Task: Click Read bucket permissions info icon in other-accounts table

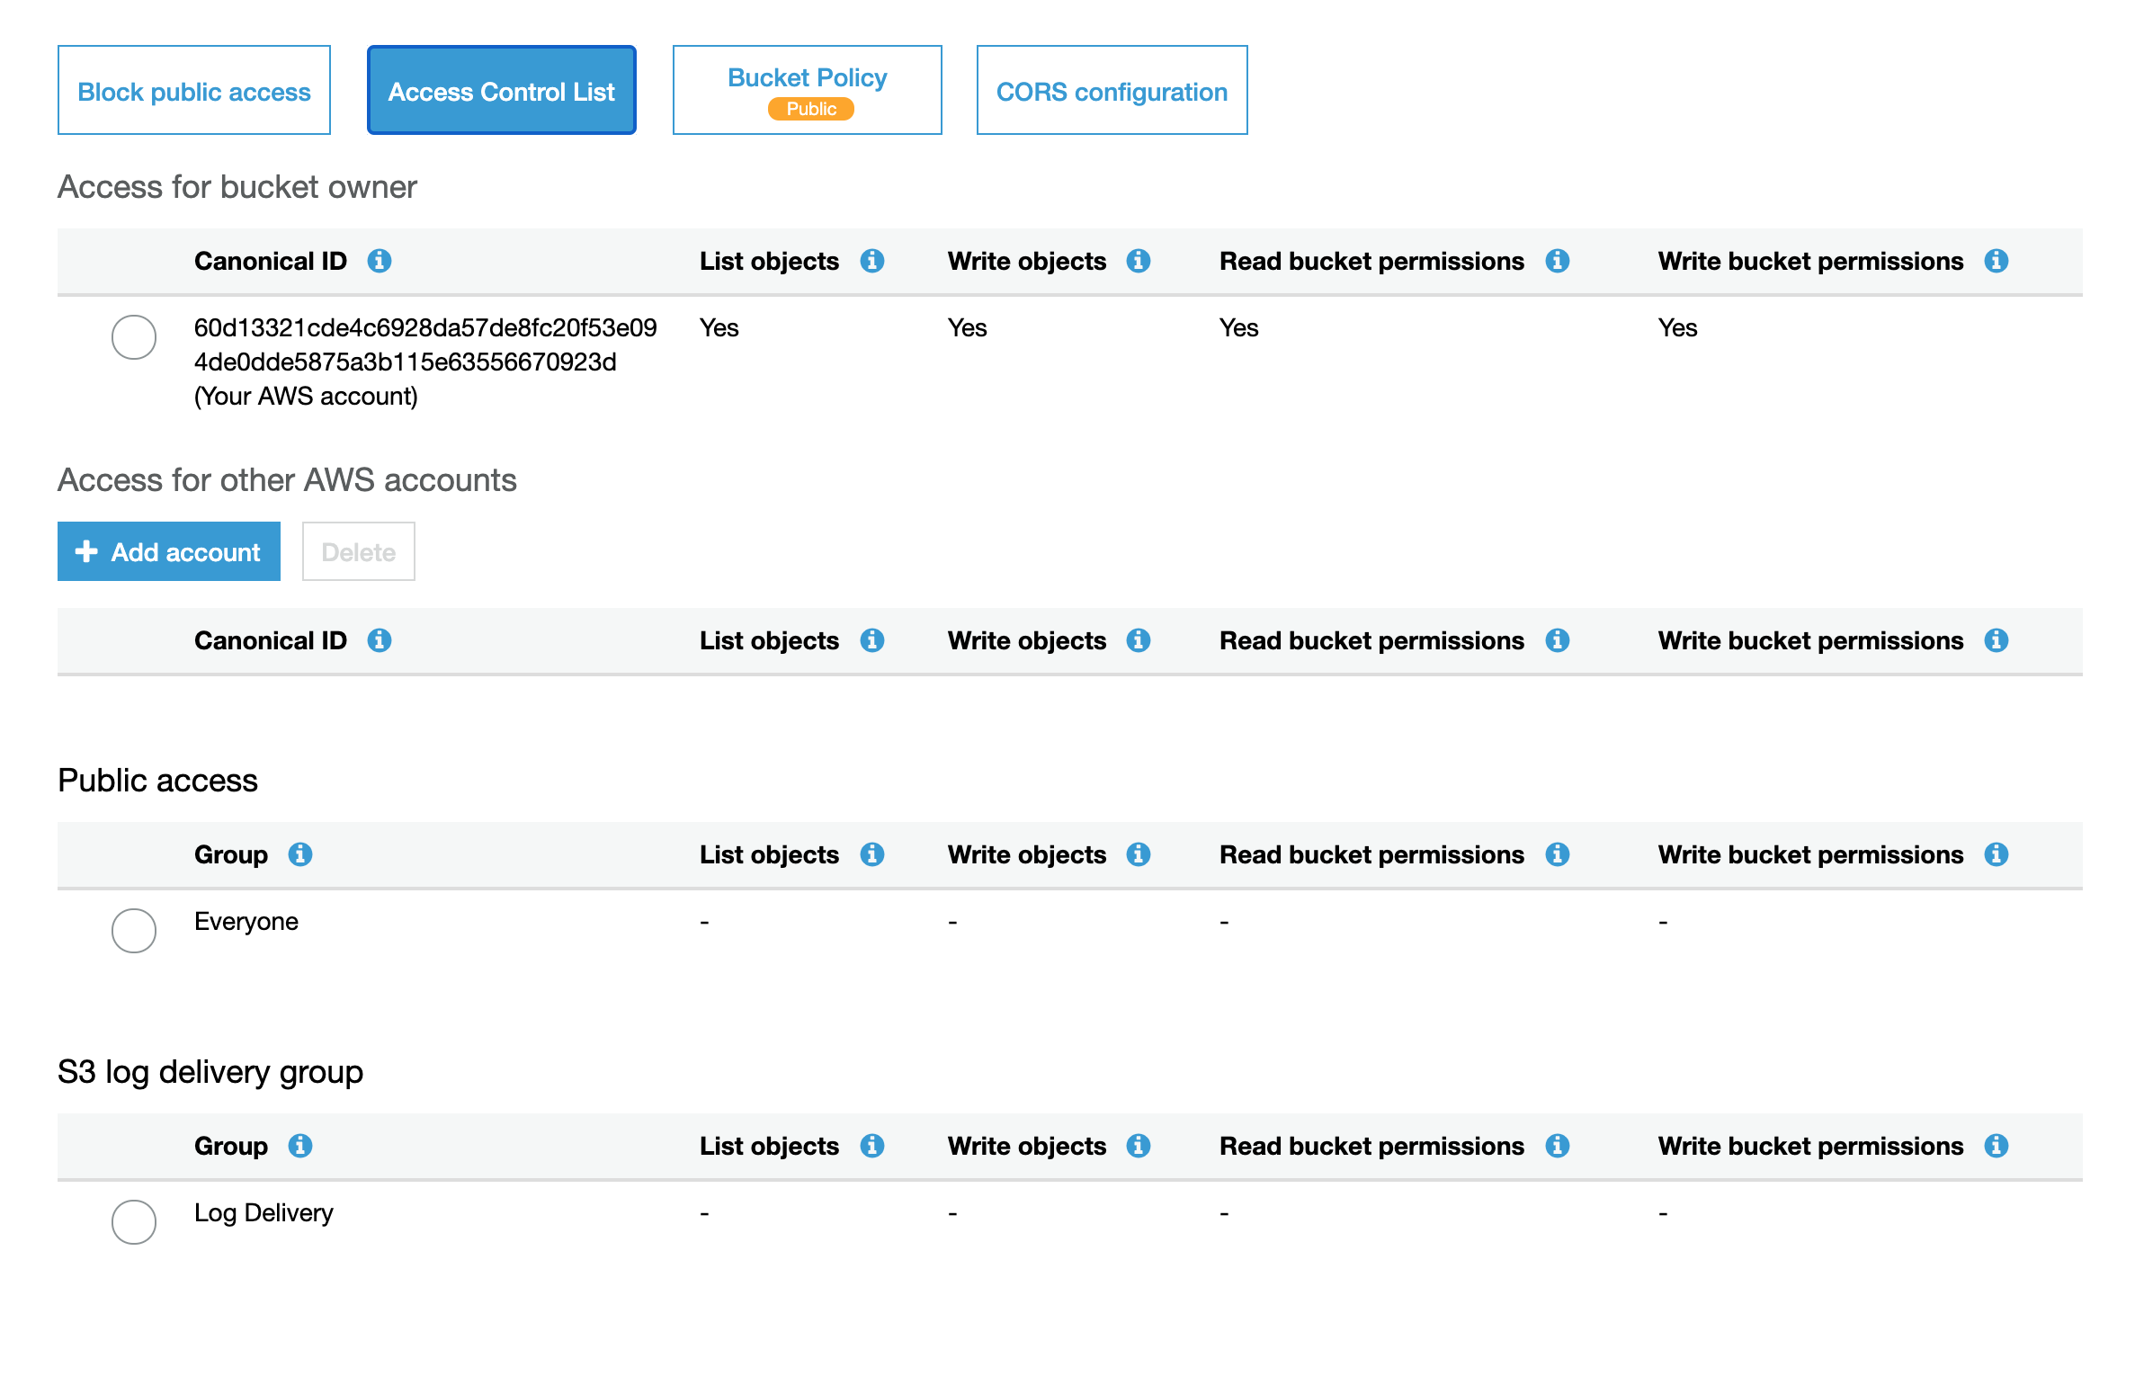Action: [1557, 640]
